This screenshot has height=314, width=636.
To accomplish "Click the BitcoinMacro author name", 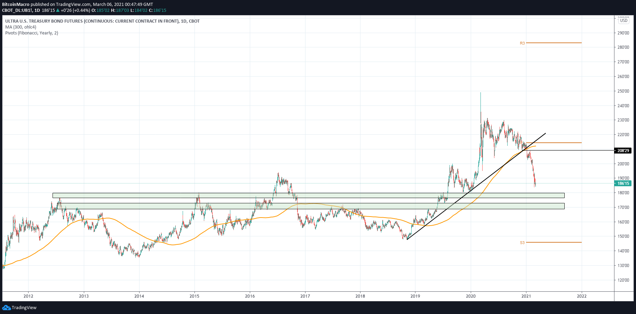I will pyautogui.click(x=16, y=5).
